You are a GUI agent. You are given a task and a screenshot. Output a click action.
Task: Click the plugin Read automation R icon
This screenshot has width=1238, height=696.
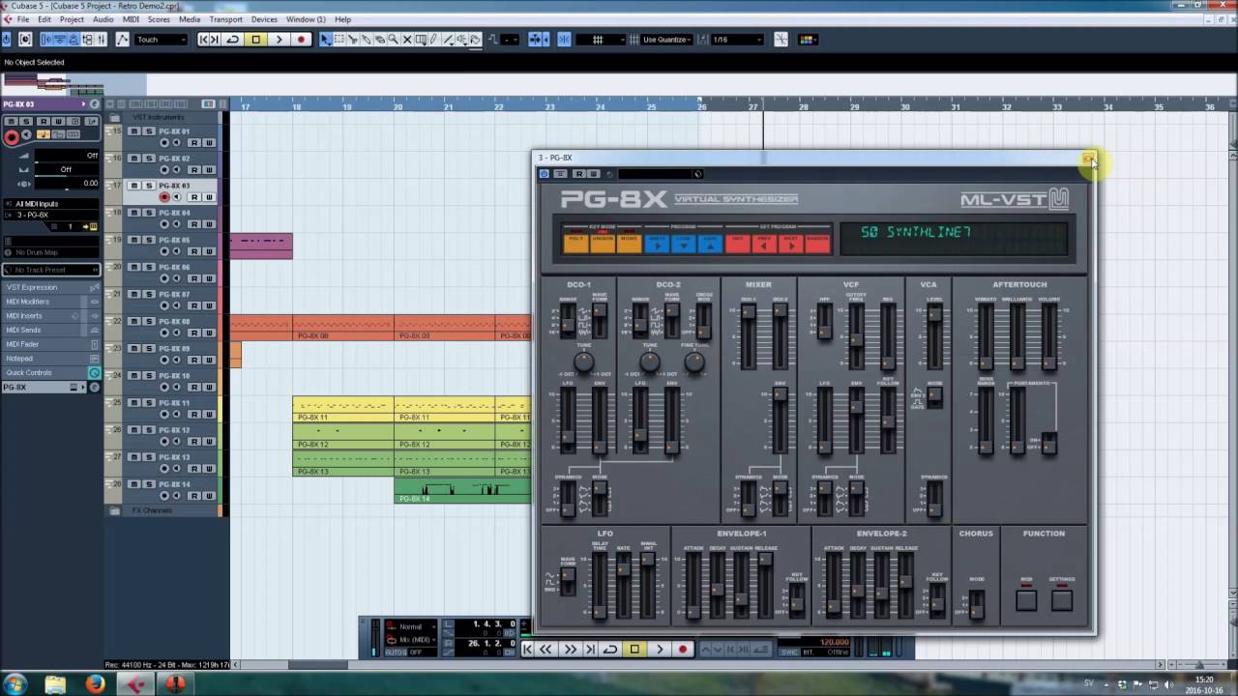coord(578,174)
